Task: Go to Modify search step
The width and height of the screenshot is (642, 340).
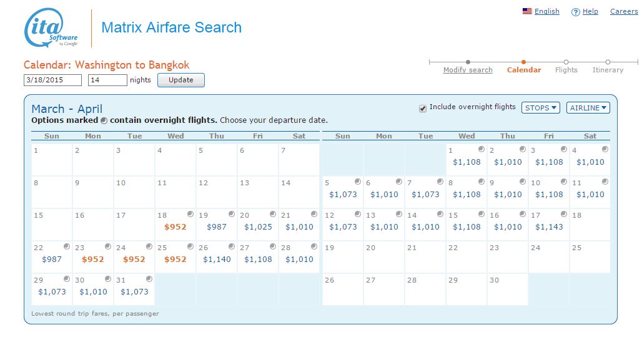Action: 468,70
